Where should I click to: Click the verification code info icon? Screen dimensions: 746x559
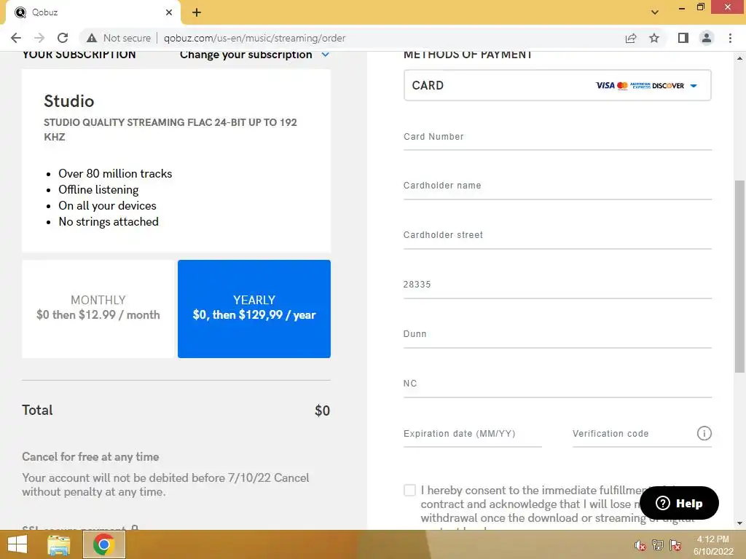[704, 433]
